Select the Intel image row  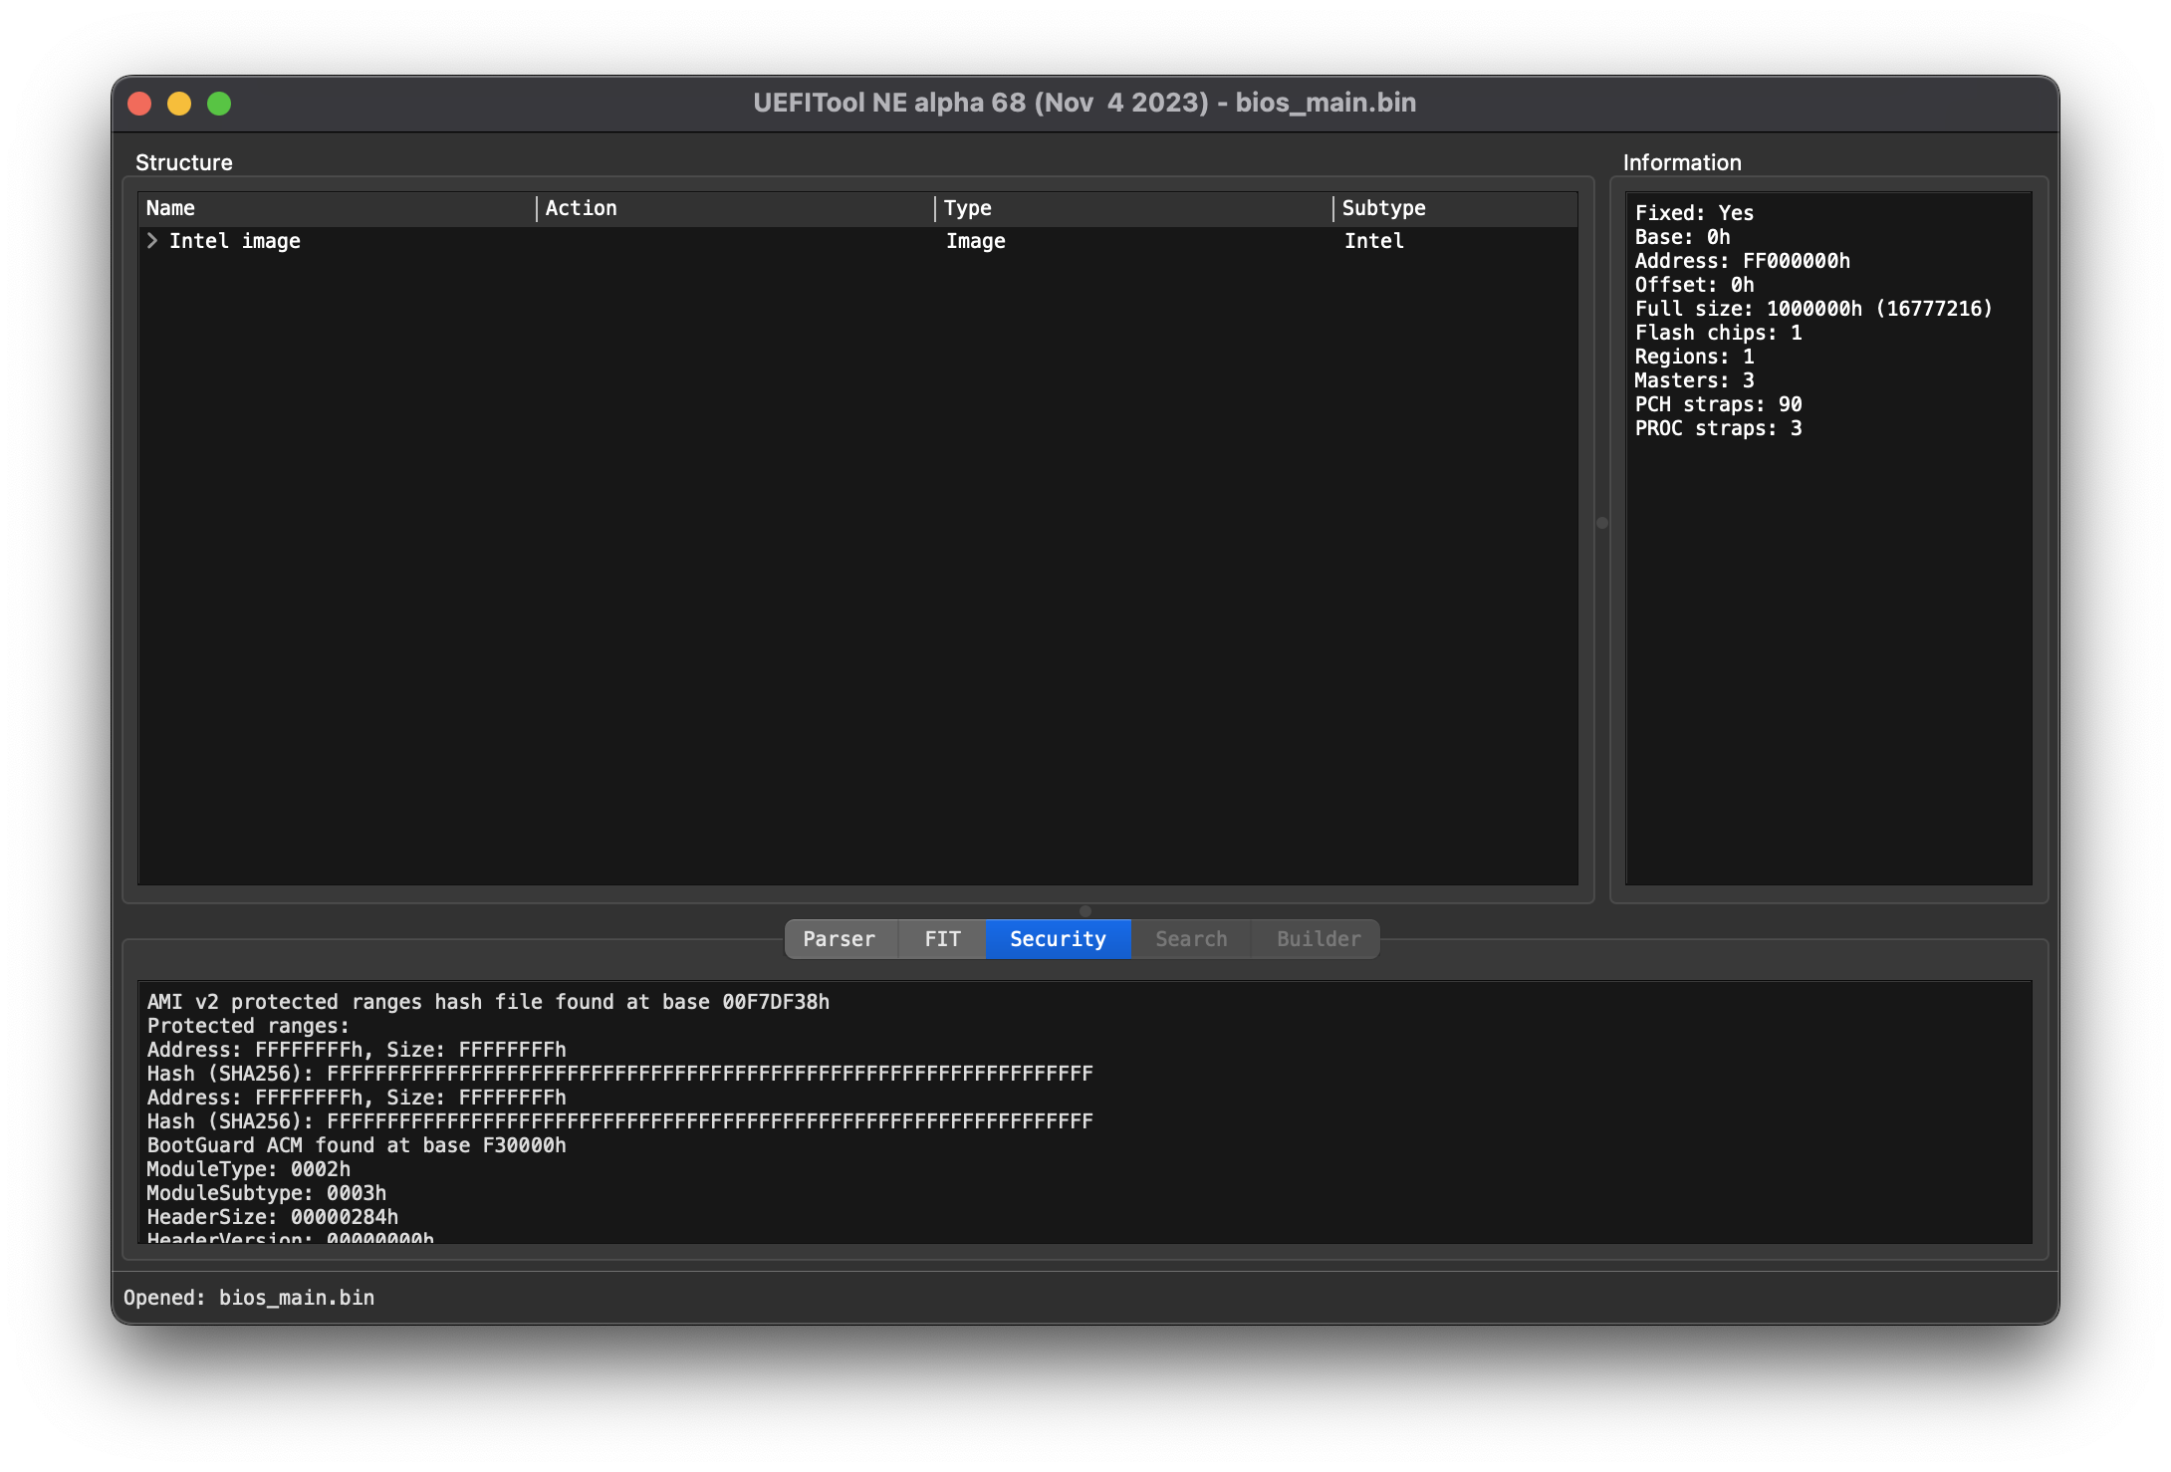click(x=857, y=241)
